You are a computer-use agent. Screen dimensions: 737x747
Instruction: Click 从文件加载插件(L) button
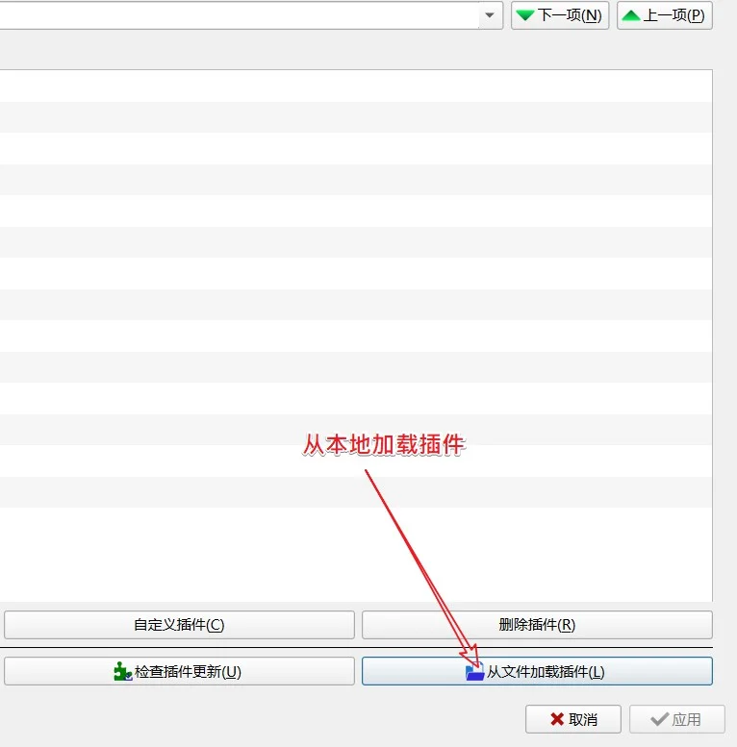coord(537,671)
